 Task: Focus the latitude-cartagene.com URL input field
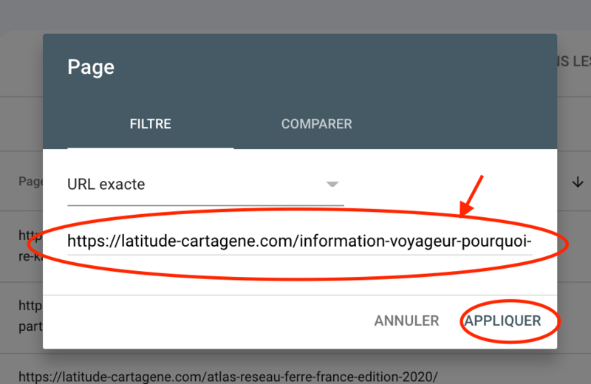tap(299, 241)
